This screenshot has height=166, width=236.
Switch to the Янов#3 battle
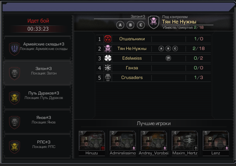pyautogui.click(x=37, y=122)
